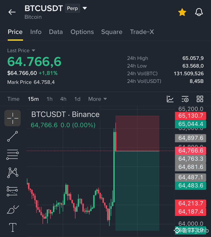Open the Data tab
The width and height of the screenshot is (211, 237).
[56, 32]
